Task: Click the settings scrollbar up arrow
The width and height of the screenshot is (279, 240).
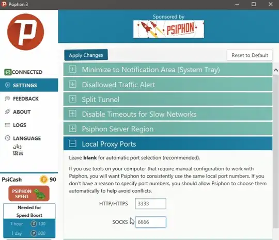Action: point(276,70)
